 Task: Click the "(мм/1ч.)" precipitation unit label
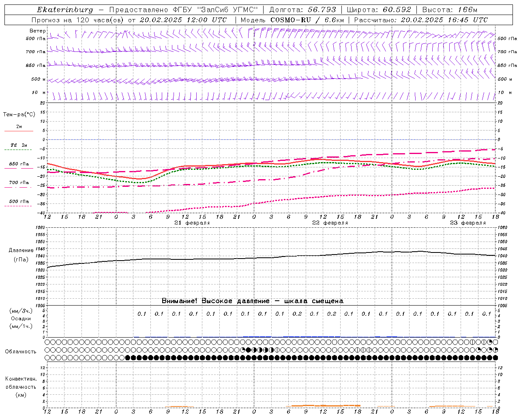[x=21, y=326]
